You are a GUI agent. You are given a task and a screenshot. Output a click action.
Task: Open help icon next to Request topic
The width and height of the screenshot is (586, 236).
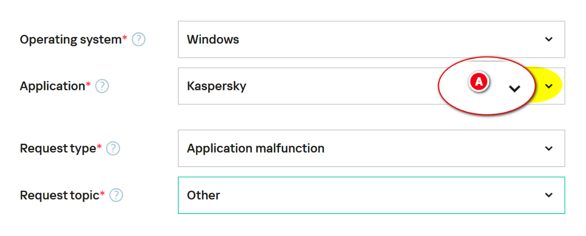tap(116, 195)
